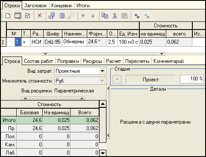Click the new blank row icon
This screenshot has width=206, height=157.
(x=8, y=15)
